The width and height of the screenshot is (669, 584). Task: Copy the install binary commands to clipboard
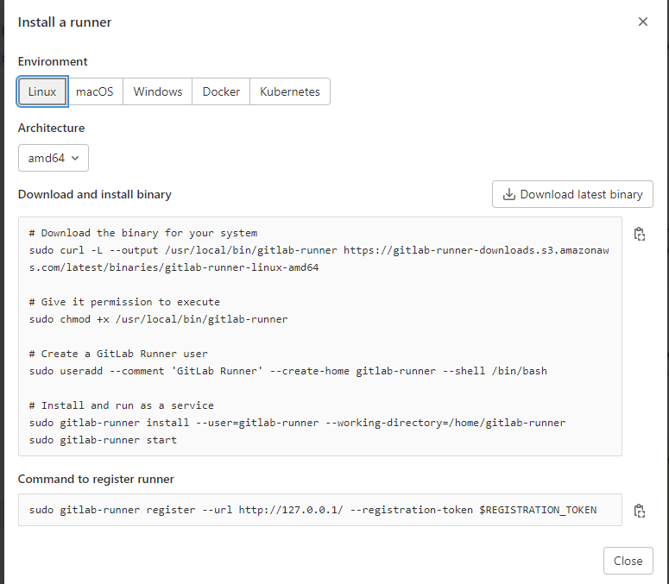point(639,234)
